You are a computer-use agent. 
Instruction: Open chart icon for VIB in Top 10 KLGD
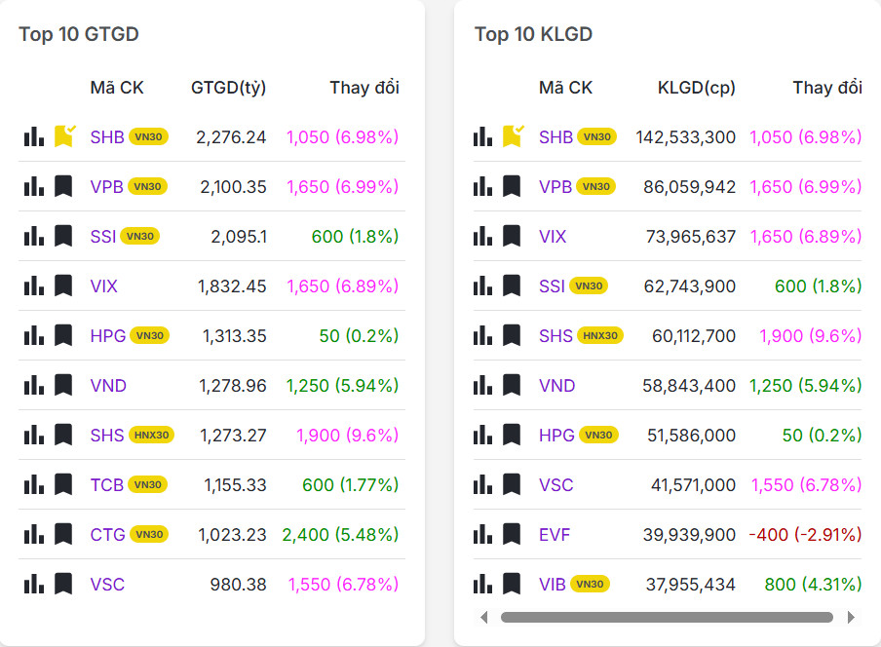click(x=482, y=584)
